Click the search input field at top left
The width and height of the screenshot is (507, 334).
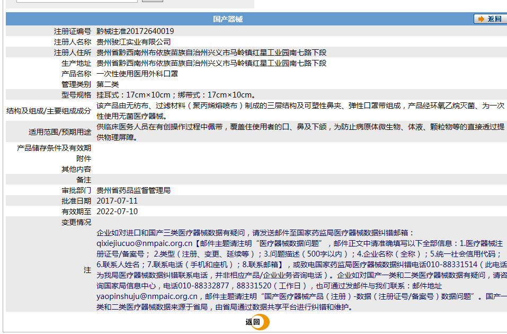tap(77, 1)
